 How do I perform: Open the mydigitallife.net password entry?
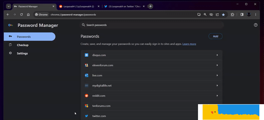(x=151, y=85)
